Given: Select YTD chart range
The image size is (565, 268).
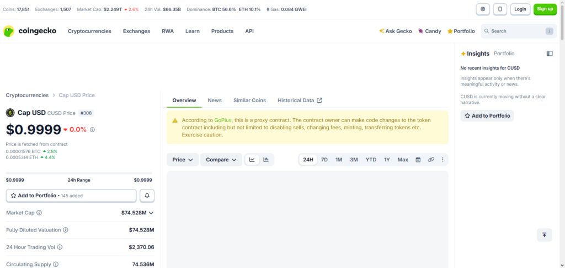Looking at the screenshot, I should point(371,160).
